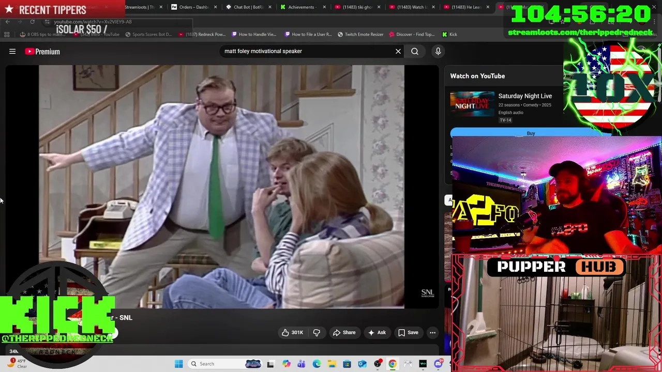Open the Kick bookmark

click(x=449, y=34)
